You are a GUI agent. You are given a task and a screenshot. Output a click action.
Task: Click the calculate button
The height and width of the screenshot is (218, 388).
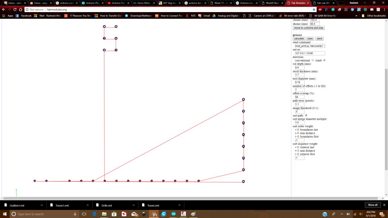[299, 39]
